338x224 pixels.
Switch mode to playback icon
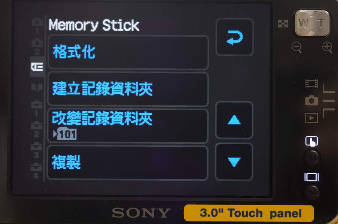pos(311,118)
